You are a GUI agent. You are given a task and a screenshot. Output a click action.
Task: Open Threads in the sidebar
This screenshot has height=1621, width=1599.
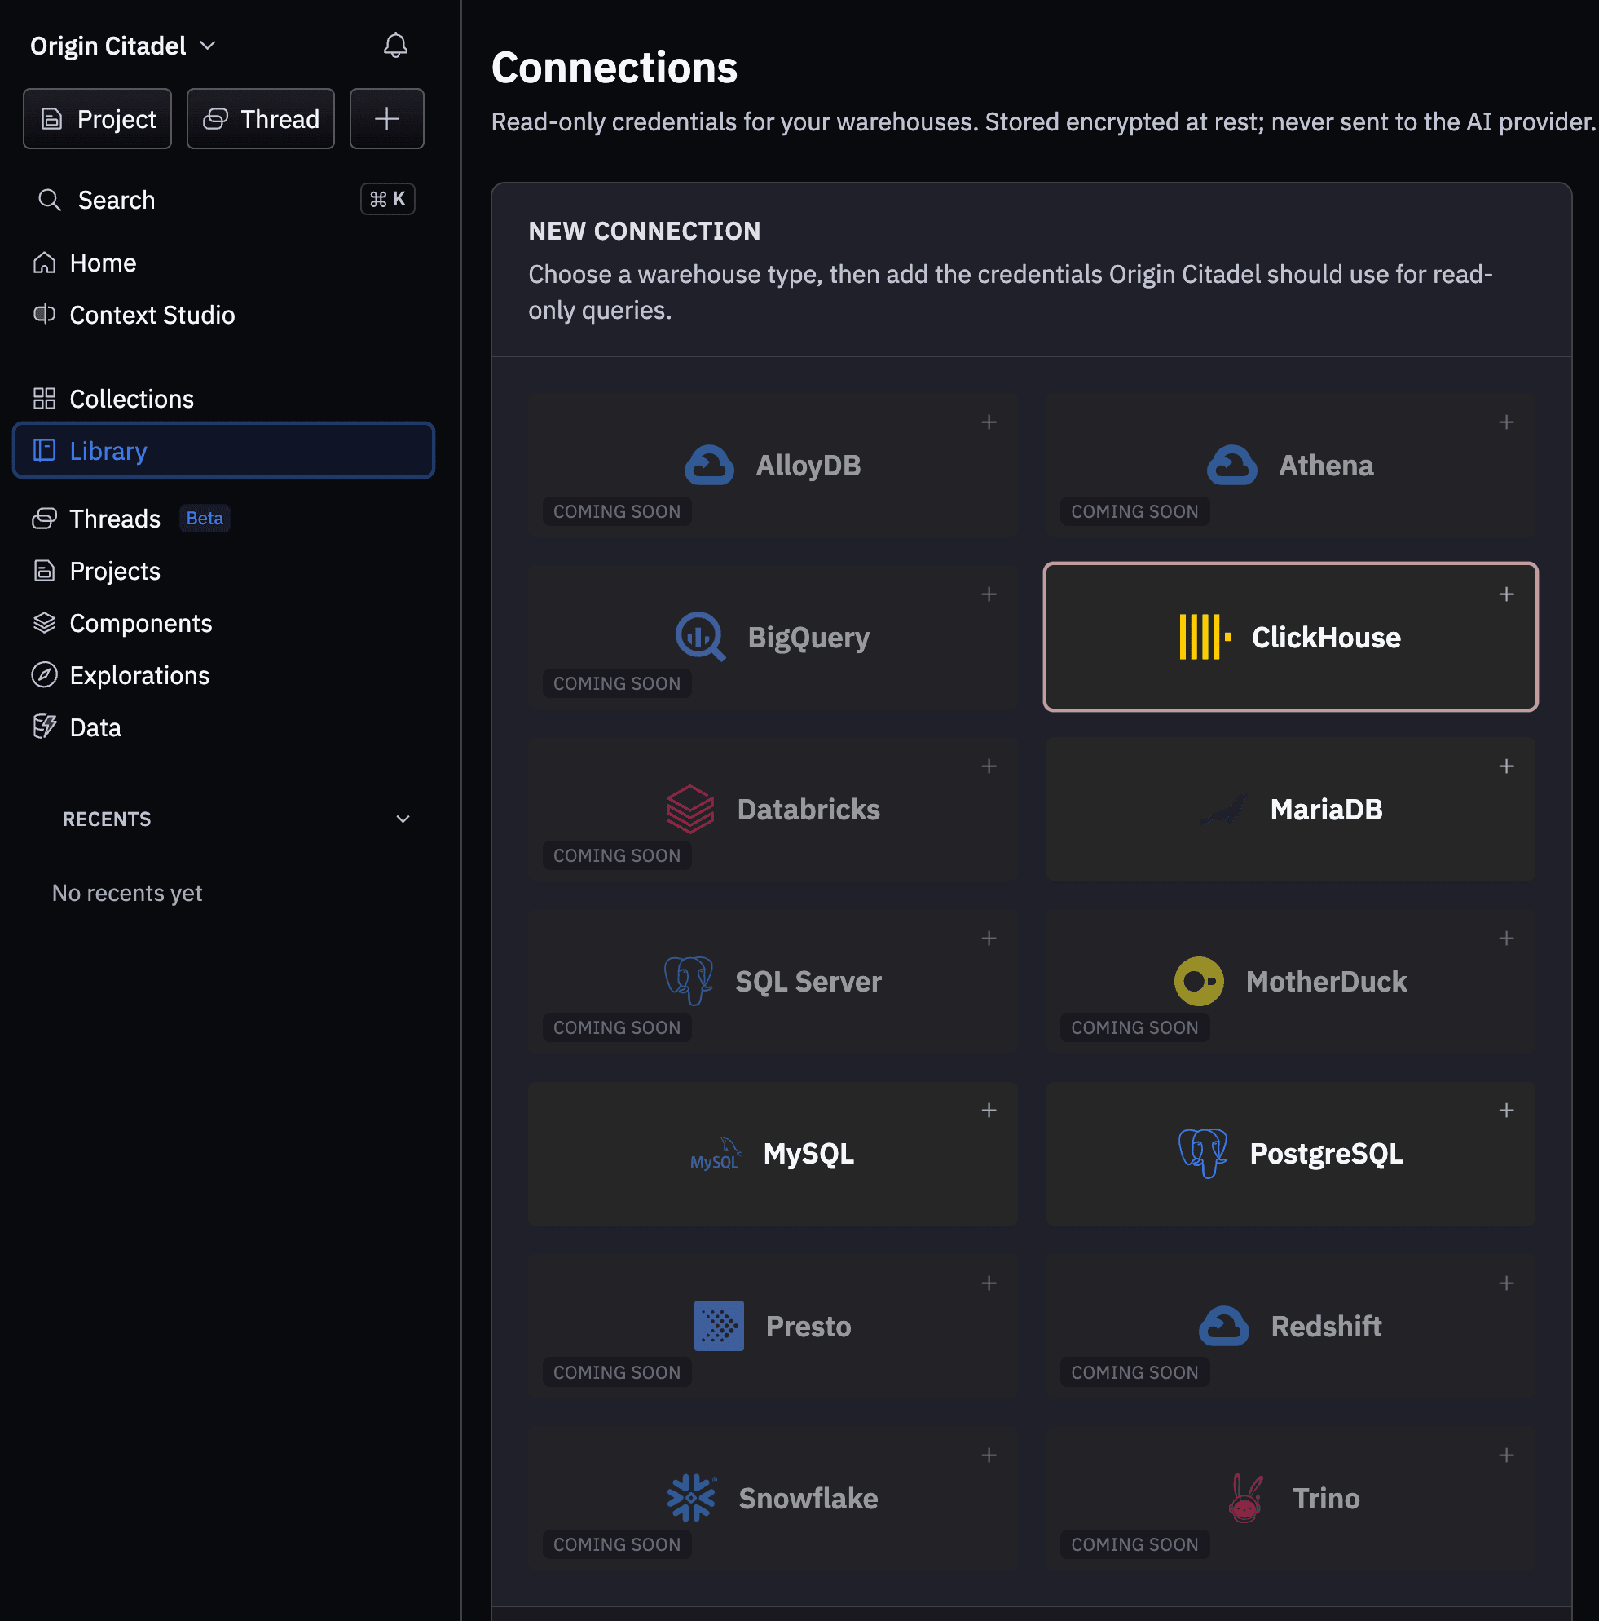click(x=224, y=519)
